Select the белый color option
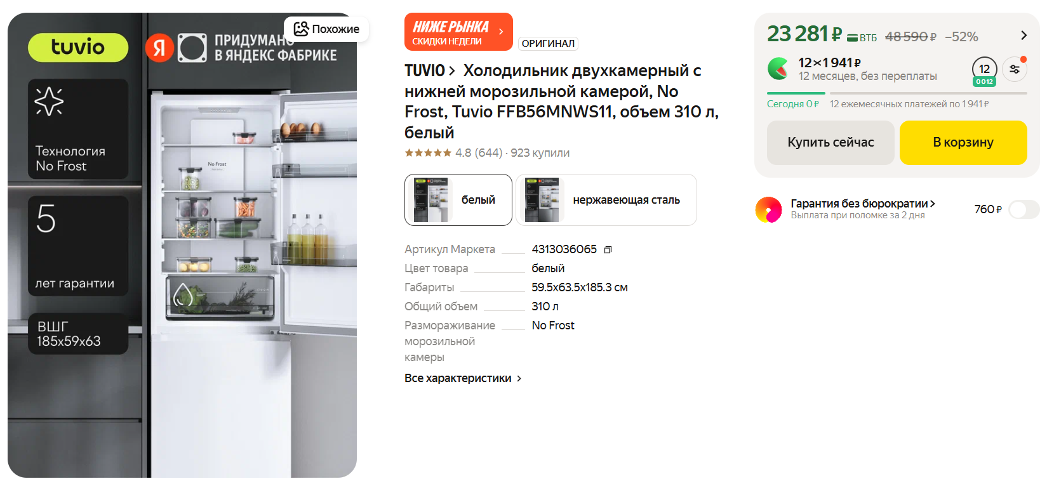 click(x=458, y=200)
